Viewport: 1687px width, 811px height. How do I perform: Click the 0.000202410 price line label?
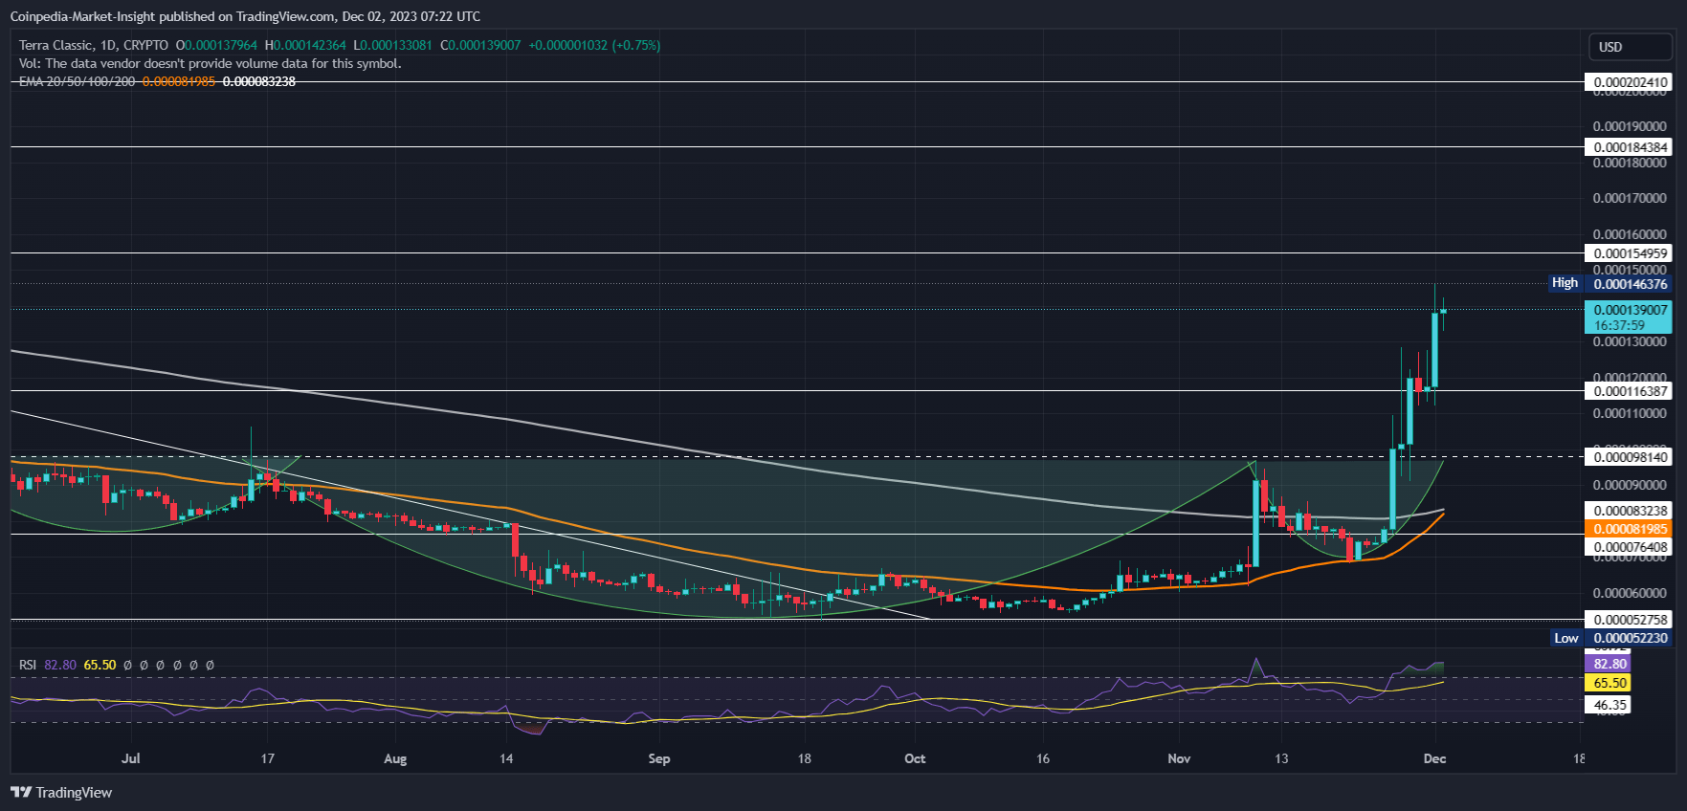1631,82
